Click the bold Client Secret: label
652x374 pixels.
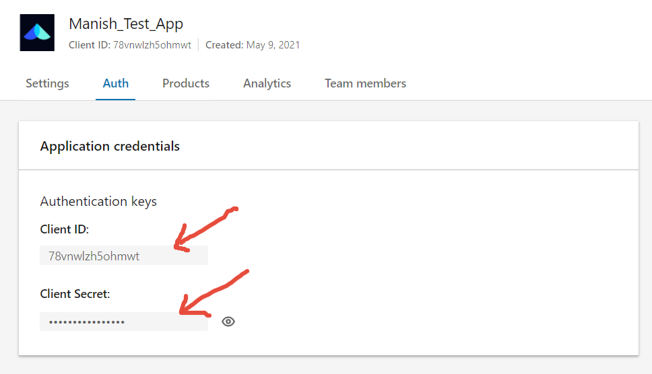tap(75, 294)
